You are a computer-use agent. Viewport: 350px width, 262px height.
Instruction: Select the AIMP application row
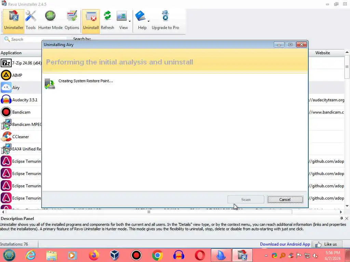point(21,75)
